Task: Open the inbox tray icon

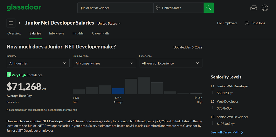Action: click(x=254, y=8)
